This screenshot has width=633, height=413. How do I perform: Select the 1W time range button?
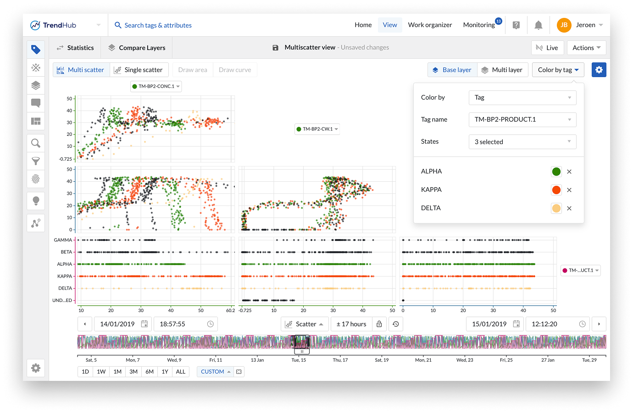101,372
